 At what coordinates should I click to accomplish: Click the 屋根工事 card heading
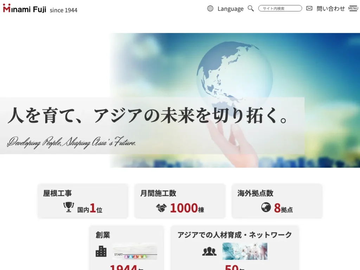pyautogui.click(x=57, y=193)
